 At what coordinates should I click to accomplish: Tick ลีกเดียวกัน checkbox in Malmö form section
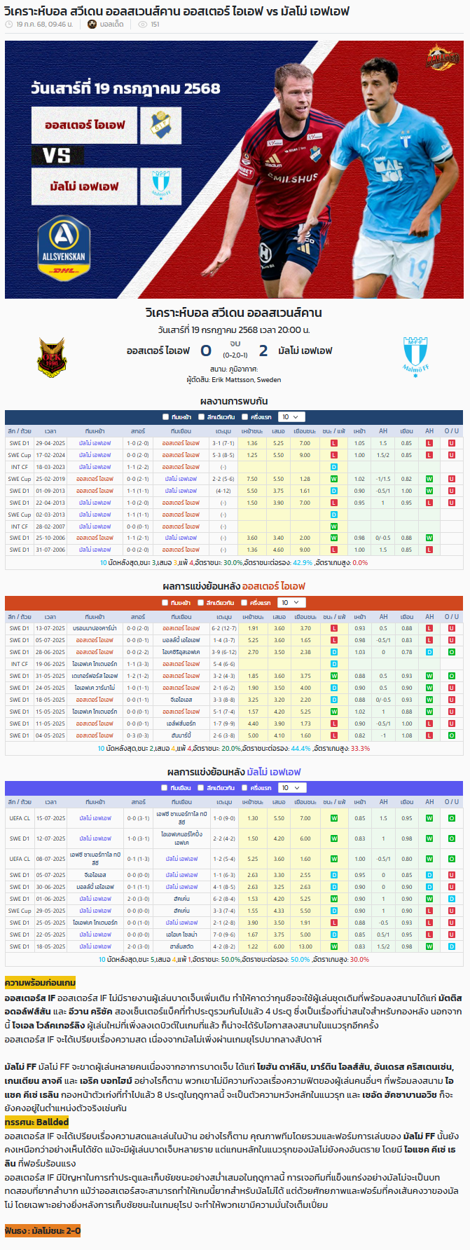201,788
